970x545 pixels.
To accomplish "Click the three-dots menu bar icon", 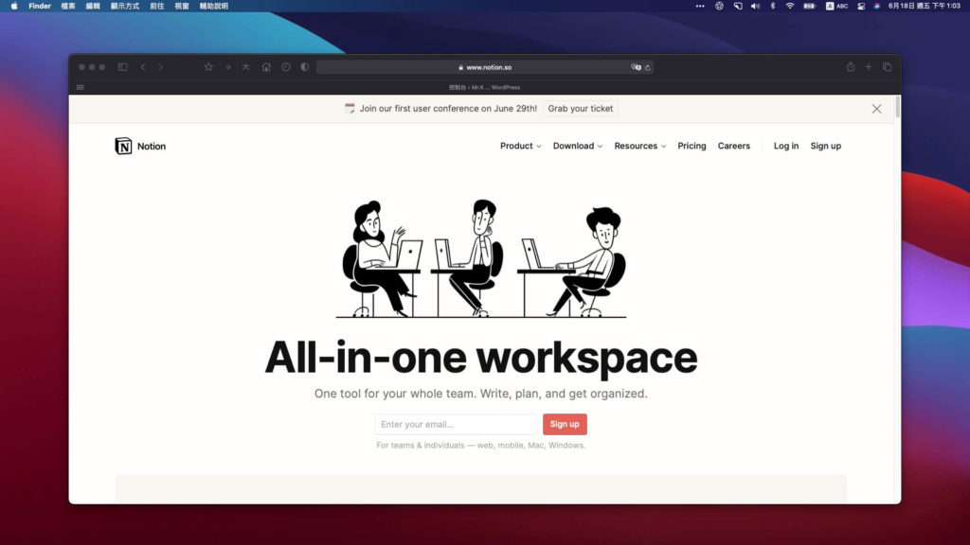I will pyautogui.click(x=700, y=6).
